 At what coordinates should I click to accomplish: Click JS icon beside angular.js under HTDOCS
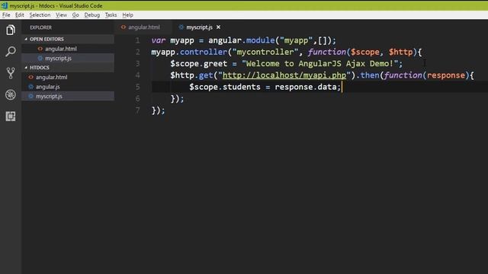30,87
